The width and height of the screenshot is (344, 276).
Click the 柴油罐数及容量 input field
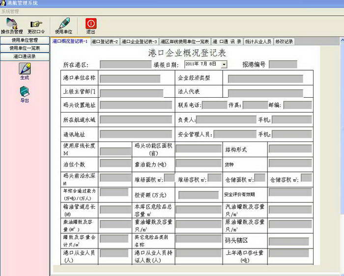(x=115, y=224)
